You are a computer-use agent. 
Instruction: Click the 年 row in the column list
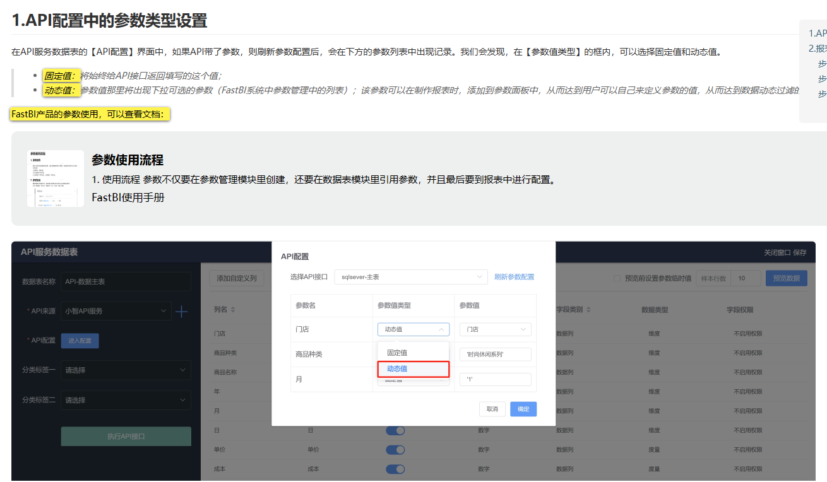(x=217, y=391)
